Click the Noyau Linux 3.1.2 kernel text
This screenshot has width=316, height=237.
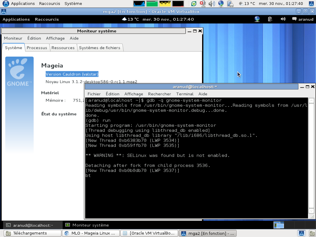tap(91, 81)
